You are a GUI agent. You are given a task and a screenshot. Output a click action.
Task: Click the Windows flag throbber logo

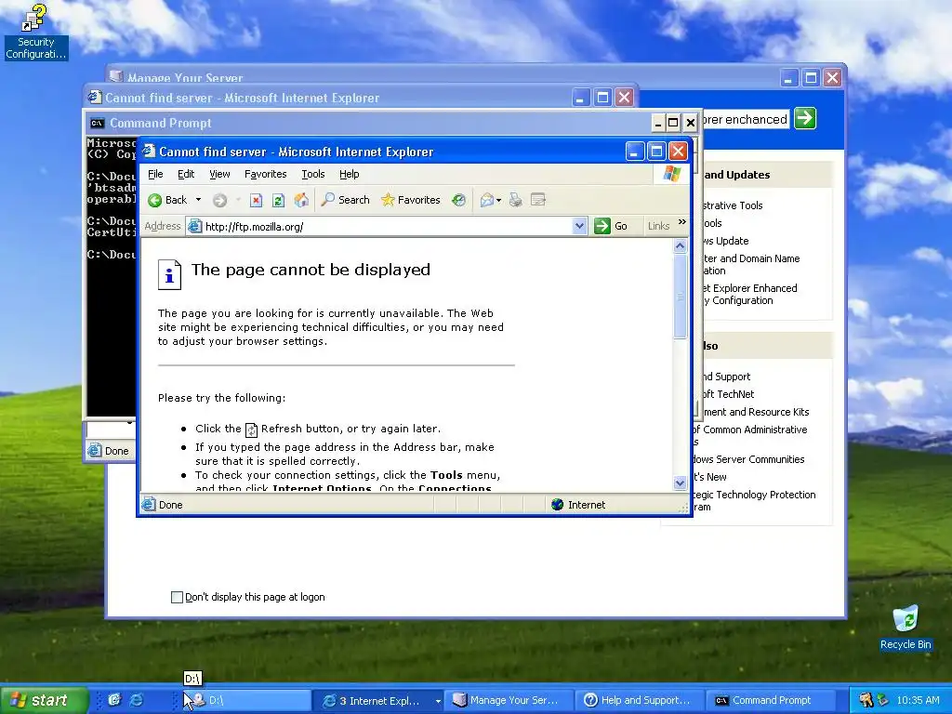pyautogui.click(x=672, y=174)
